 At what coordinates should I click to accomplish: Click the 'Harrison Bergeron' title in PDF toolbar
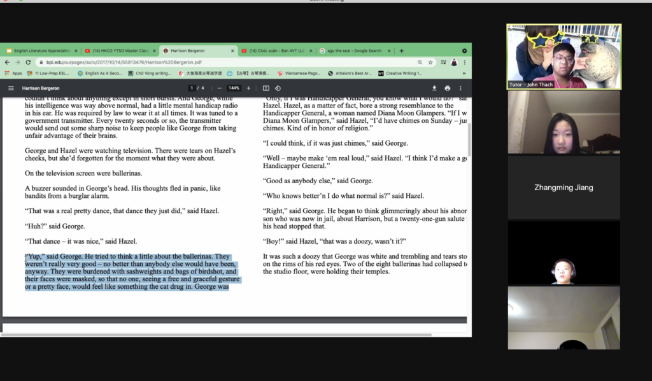click(x=41, y=88)
